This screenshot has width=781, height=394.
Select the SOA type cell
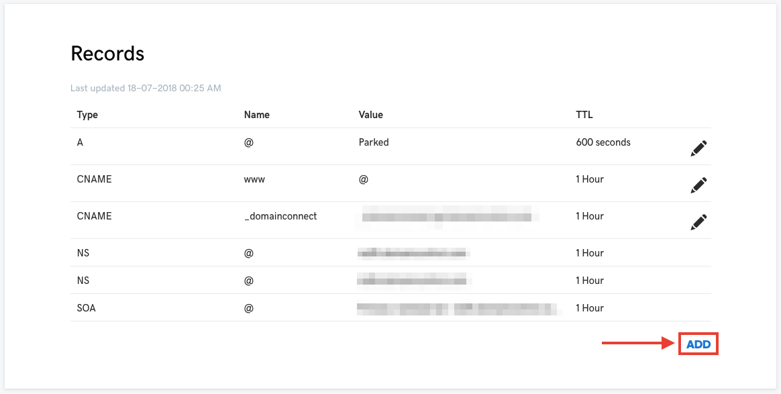[x=87, y=308]
